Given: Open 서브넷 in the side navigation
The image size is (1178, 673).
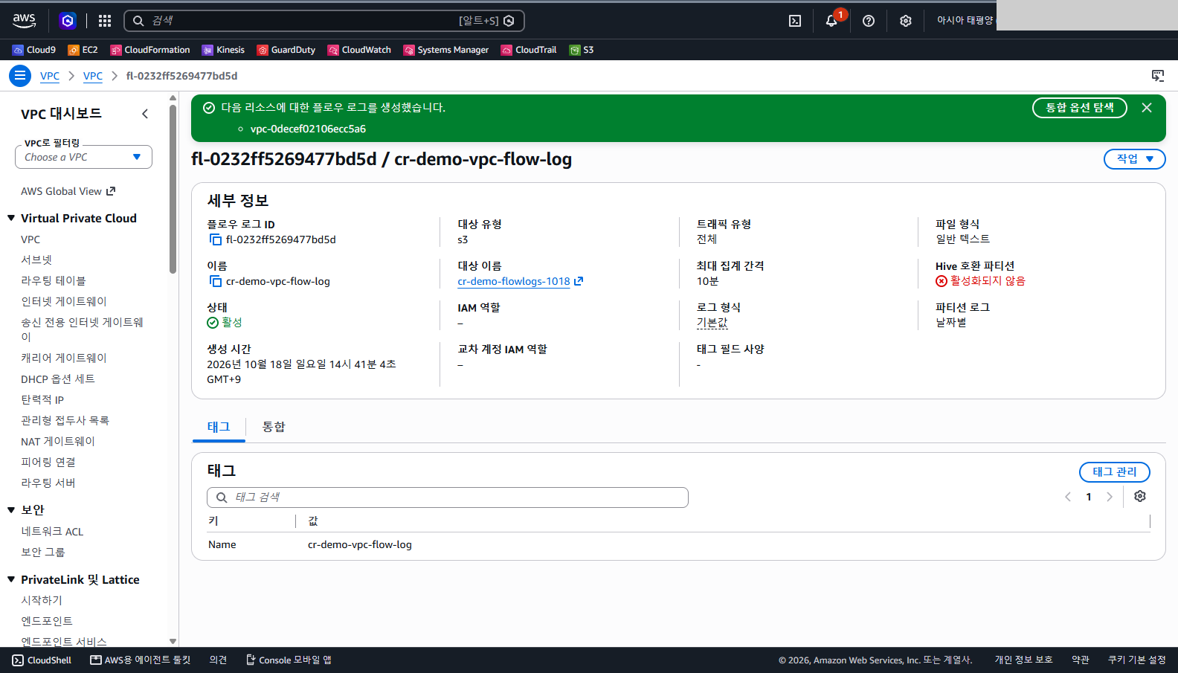Looking at the screenshot, I should (36, 260).
